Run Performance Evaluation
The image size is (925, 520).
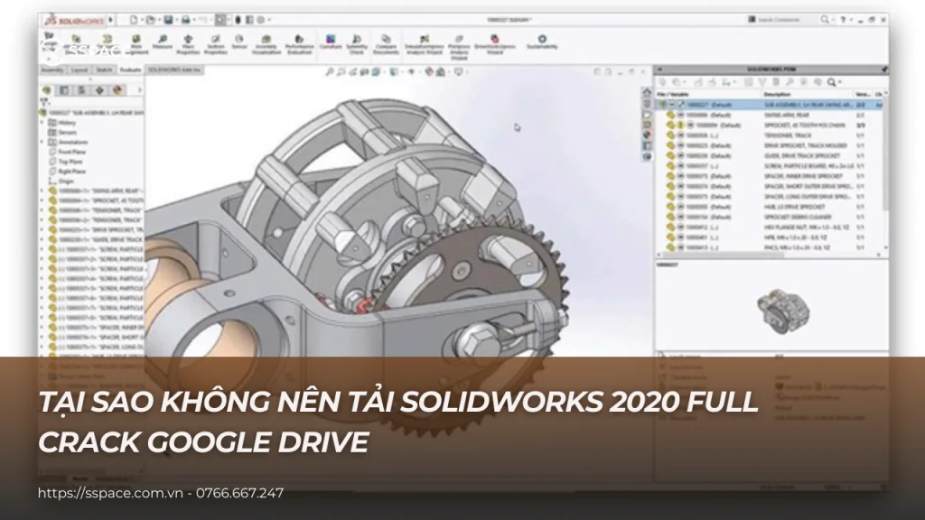point(299,45)
